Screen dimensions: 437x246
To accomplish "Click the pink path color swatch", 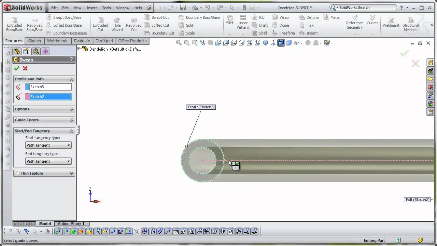I will (x=27, y=97).
